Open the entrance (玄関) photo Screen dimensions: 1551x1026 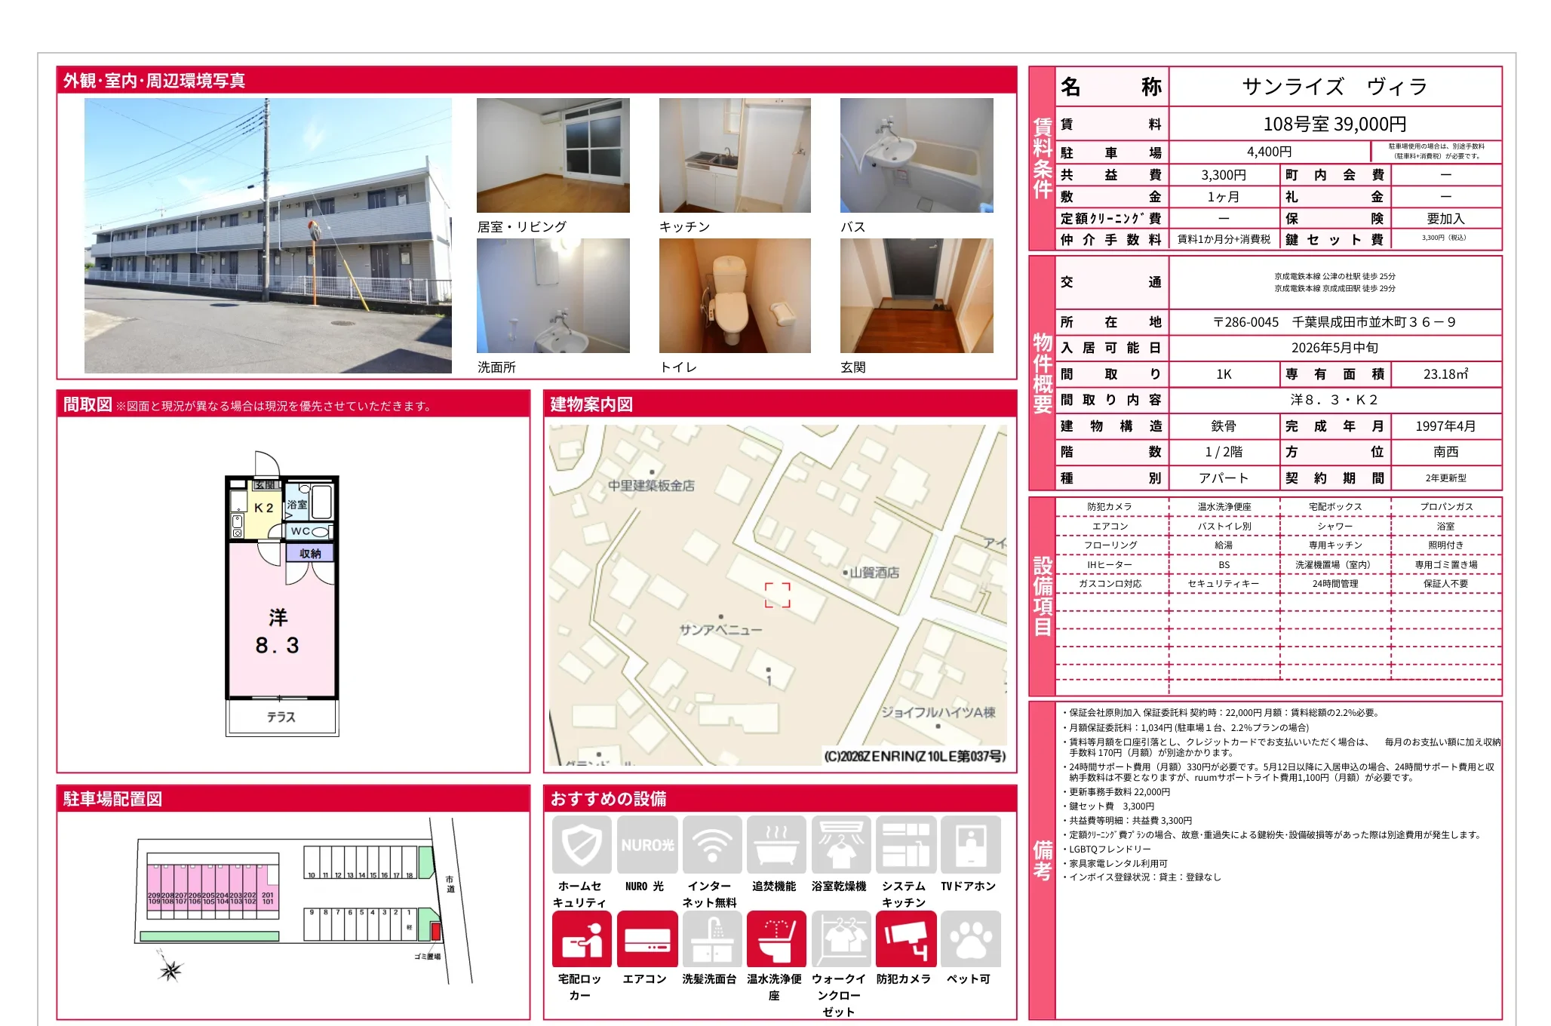point(917,296)
